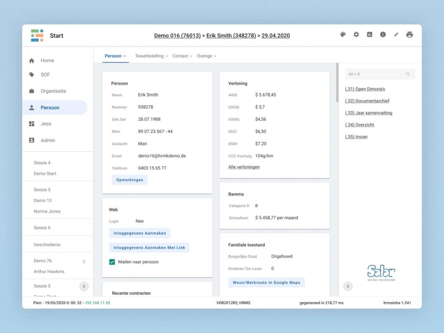Select Jess in the sidebar menu

(x=46, y=124)
